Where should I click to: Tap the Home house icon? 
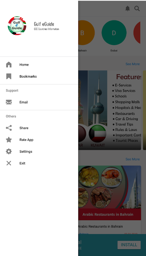click(x=9, y=65)
